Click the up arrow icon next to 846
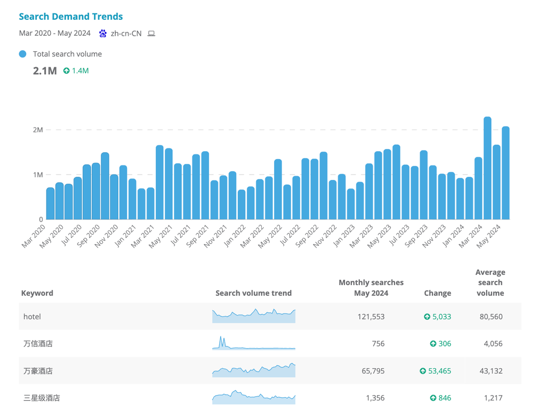The width and height of the screenshot is (546, 410). point(433,398)
